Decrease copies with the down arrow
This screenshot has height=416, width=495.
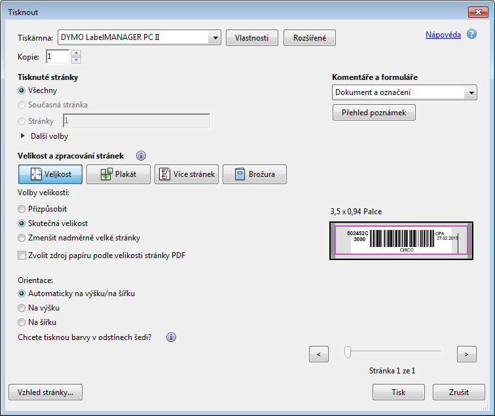(76, 60)
